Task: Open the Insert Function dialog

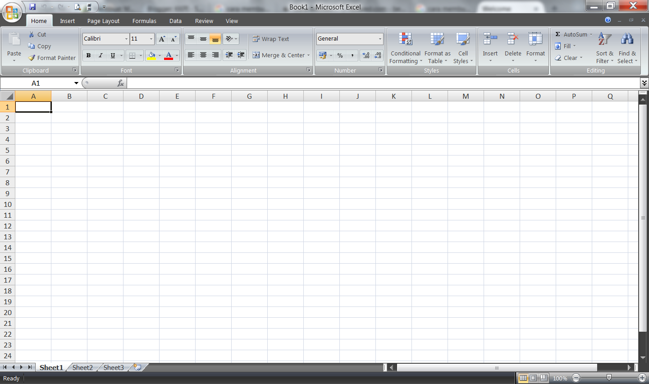Action: coord(120,83)
